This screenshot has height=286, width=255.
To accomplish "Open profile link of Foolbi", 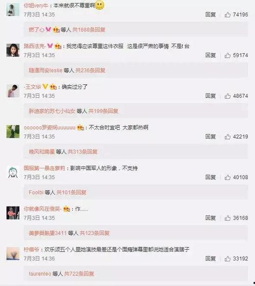I will point(36,192).
